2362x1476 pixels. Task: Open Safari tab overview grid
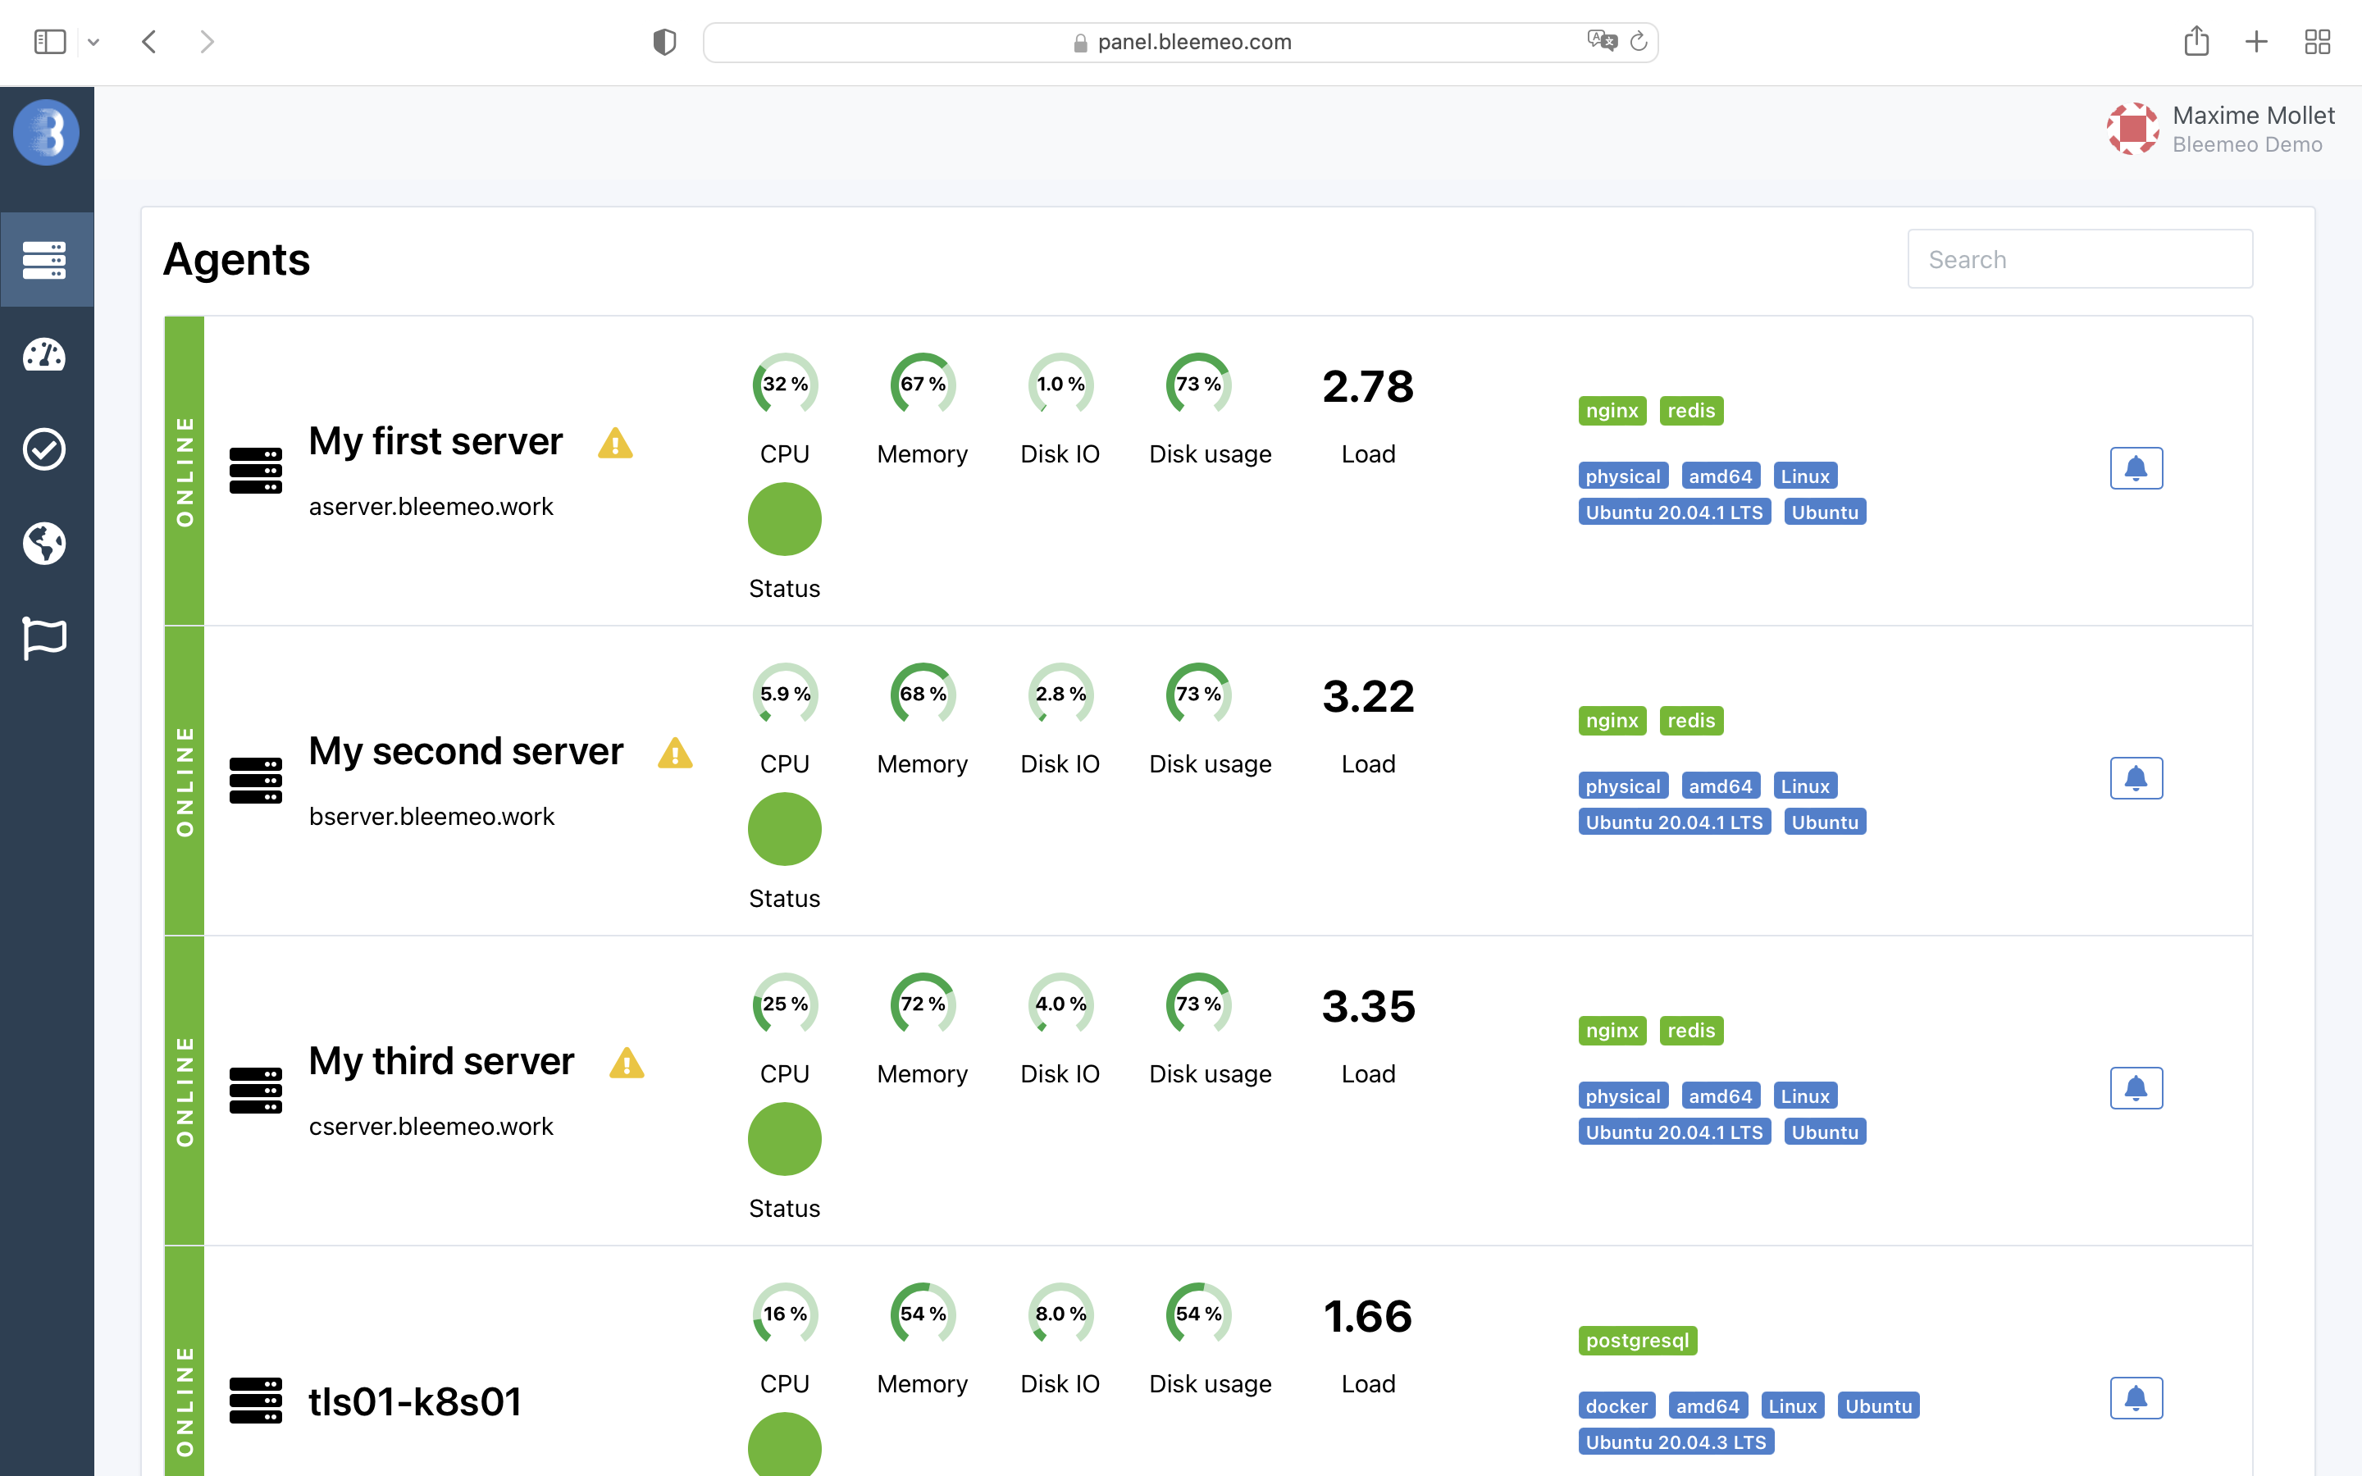click(2317, 42)
